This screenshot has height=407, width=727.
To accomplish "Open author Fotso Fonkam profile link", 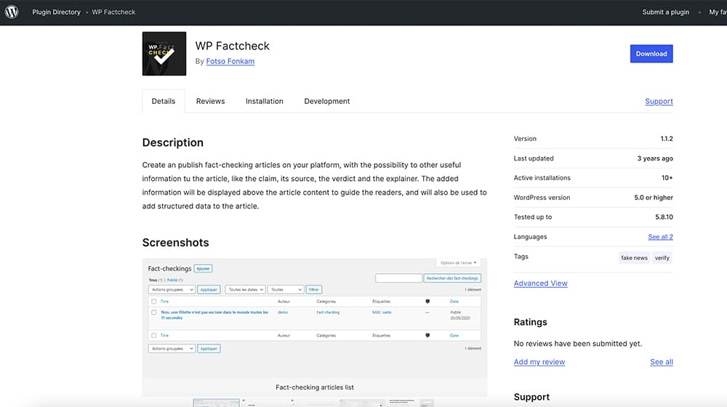I will pos(230,61).
